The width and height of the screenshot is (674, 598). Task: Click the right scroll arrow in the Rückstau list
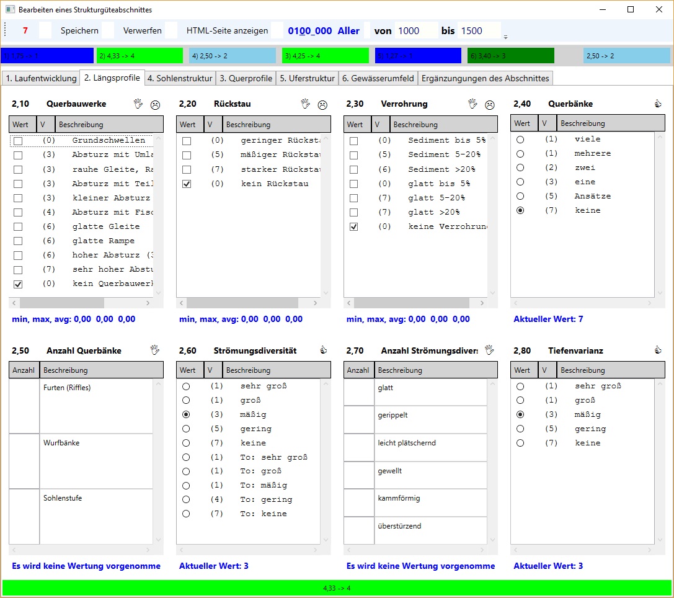(316, 303)
